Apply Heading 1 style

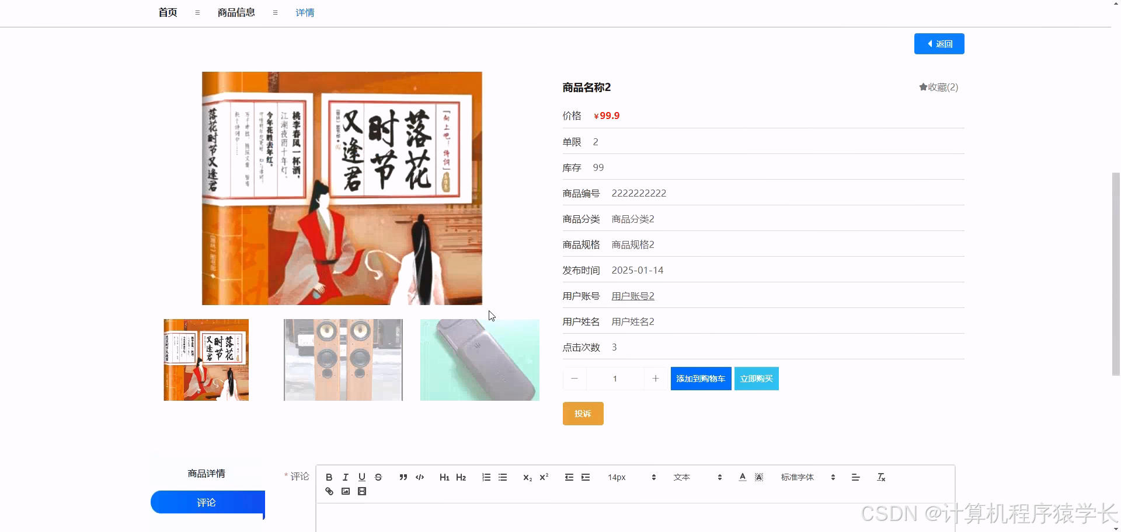pyautogui.click(x=444, y=477)
